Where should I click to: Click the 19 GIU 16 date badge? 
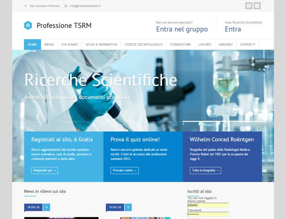(x=33, y=207)
